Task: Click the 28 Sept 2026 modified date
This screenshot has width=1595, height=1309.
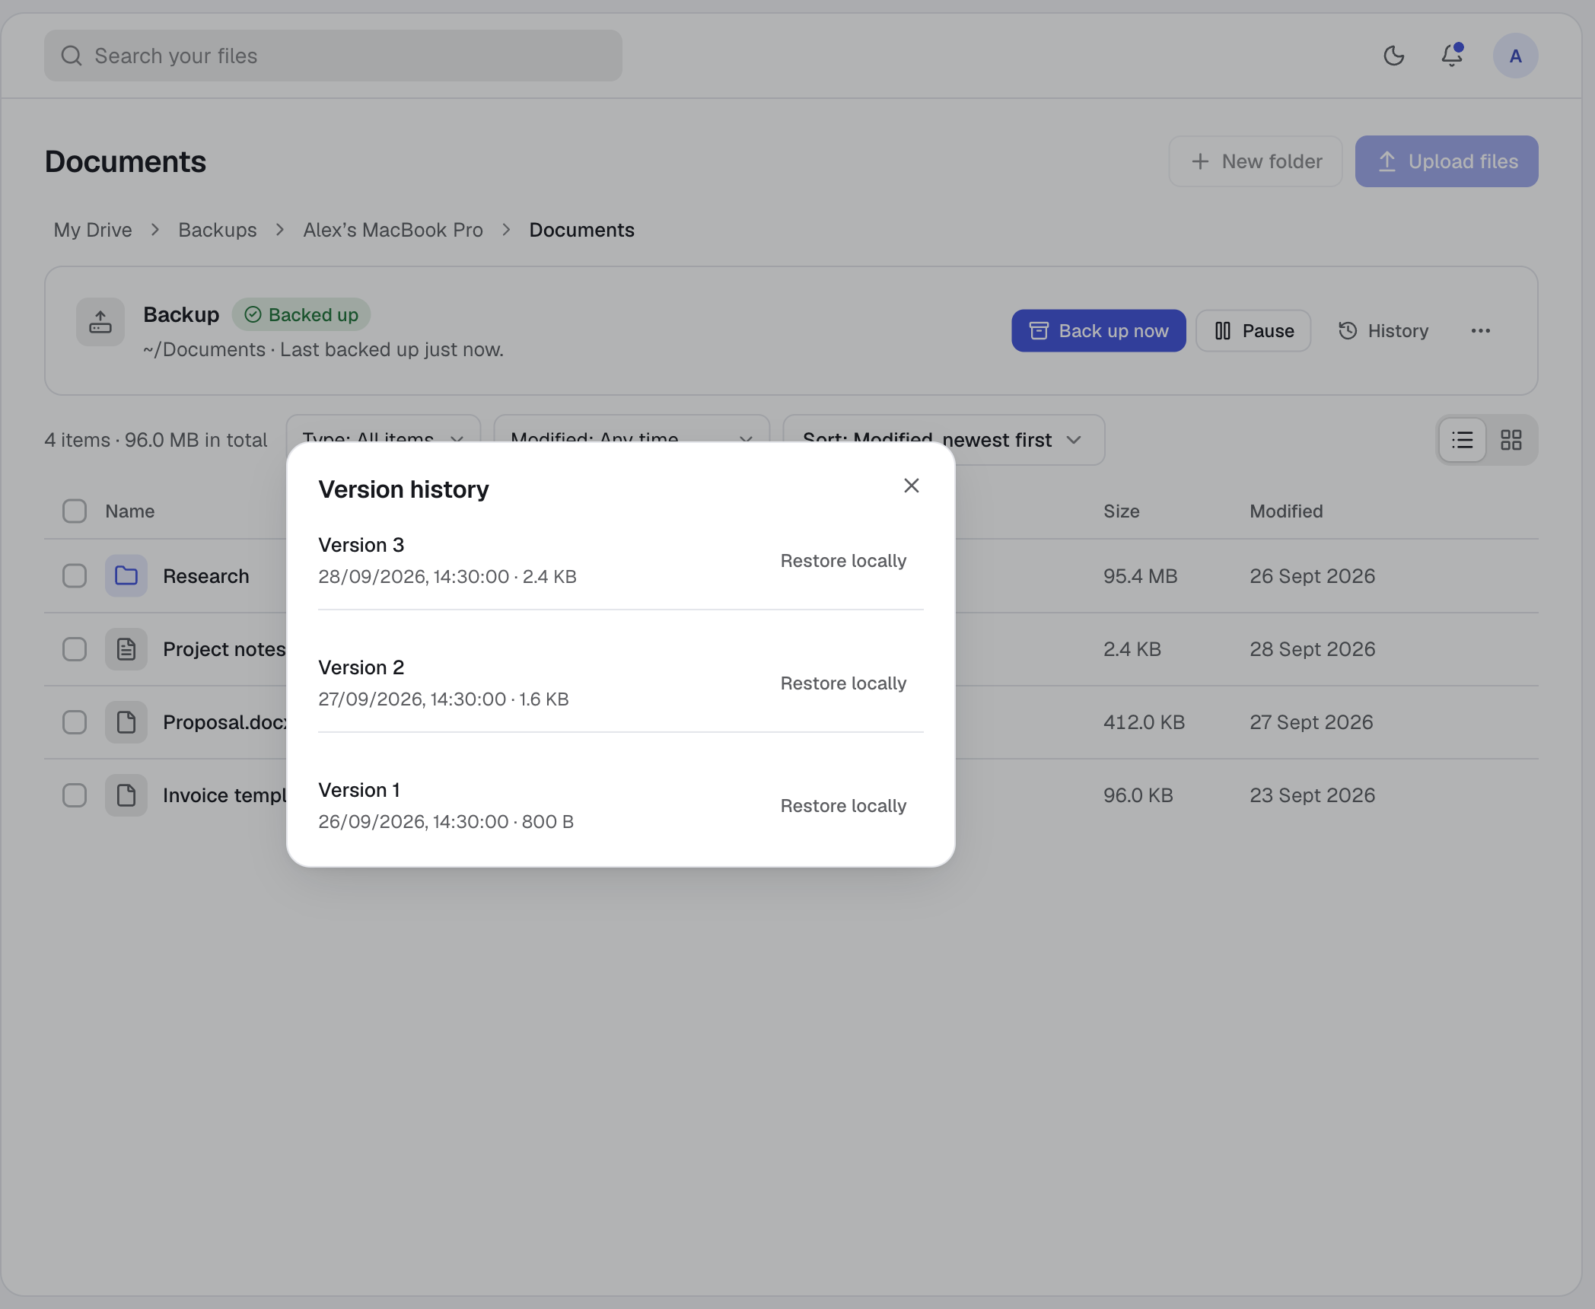Action: pyautogui.click(x=1313, y=649)
